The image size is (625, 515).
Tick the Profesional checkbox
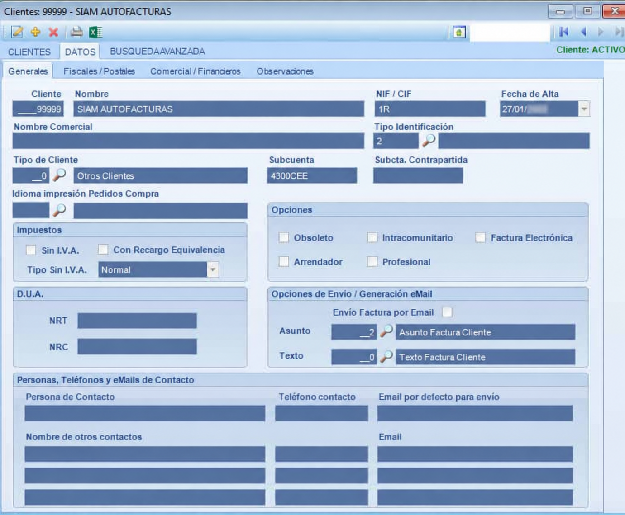(x=372, y=261)
